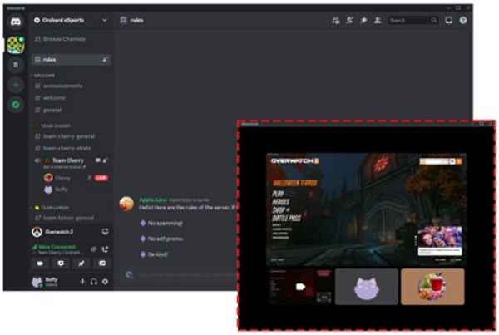Click the 'No self promo.' rule text
The height and width of the screenshot is (335, 499).
pyautogui.click(x=166, y=239)
